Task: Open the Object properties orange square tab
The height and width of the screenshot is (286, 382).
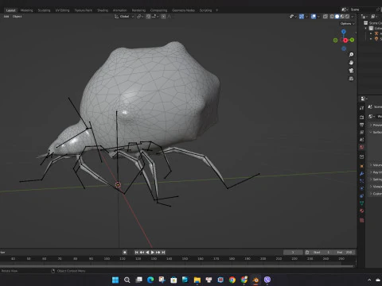Action: coord(362,166)
